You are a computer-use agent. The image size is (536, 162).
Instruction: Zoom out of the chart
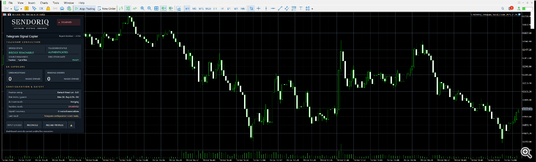coord(149,8)
